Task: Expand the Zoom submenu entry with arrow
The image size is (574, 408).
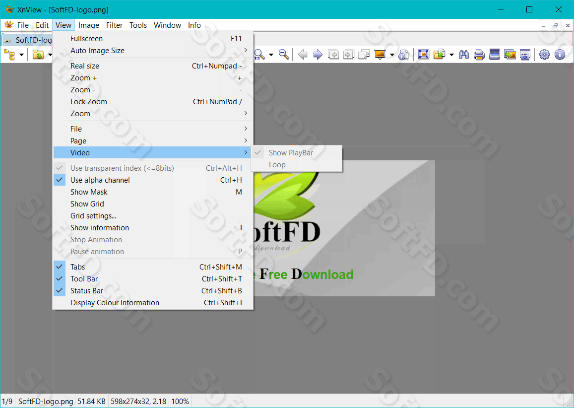Action: 153,114
